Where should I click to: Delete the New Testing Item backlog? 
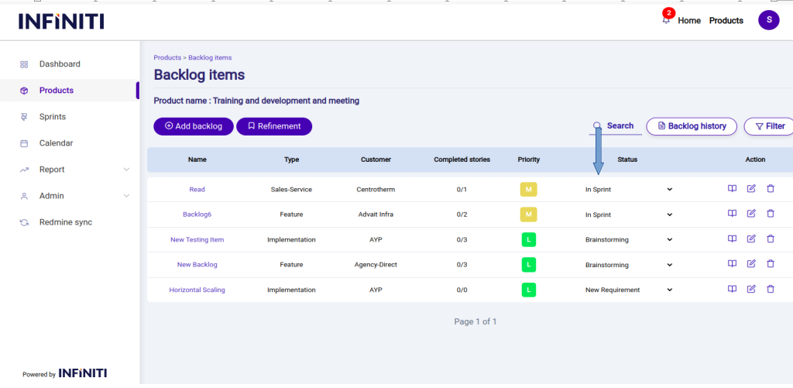(x=770, y=239)
